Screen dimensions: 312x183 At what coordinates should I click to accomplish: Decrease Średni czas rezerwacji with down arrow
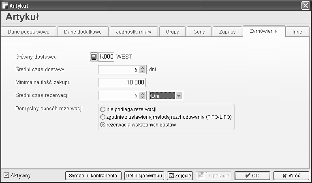coord(143,97)
